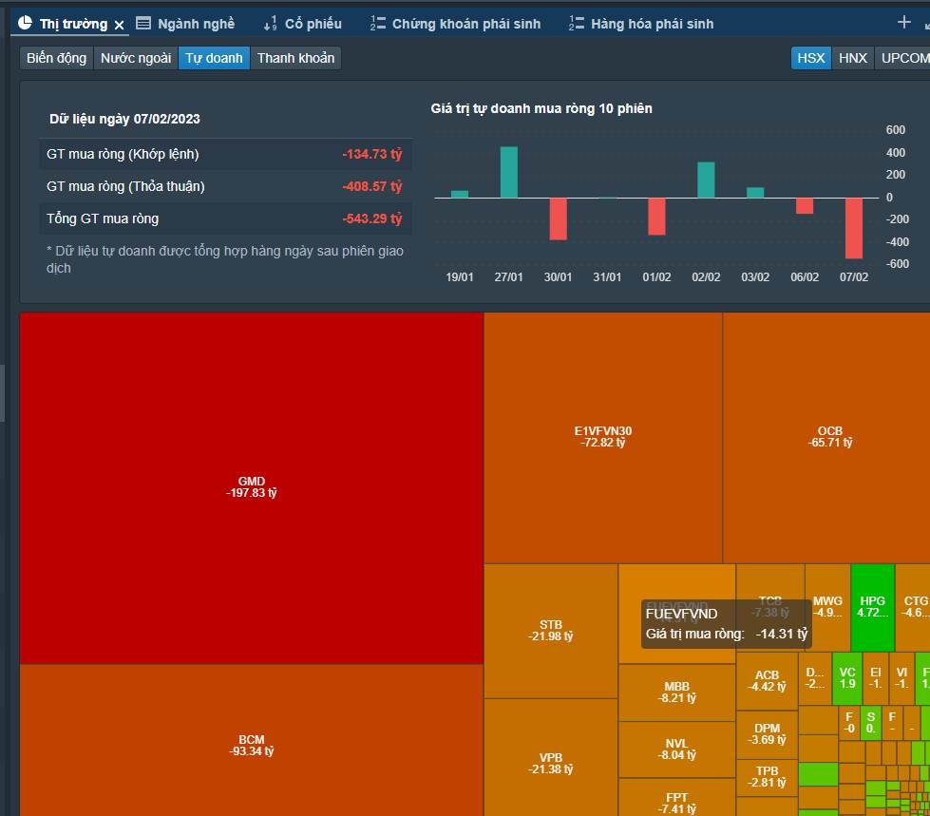
Task: Click the TPB treemap block
Action: [767, 777]
